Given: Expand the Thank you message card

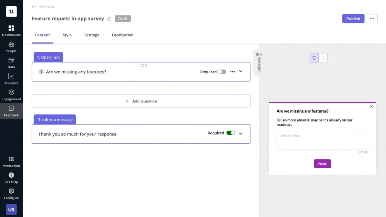Looking at the screenshot, I should click(240, 133).
